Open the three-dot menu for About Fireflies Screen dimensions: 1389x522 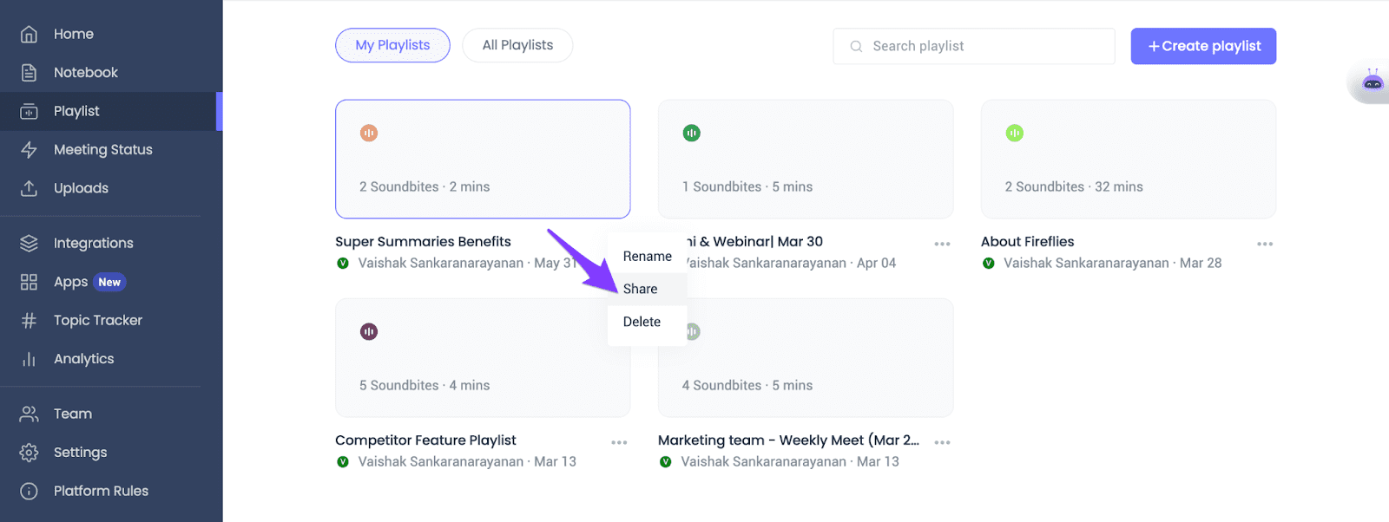pos(1265,244)
